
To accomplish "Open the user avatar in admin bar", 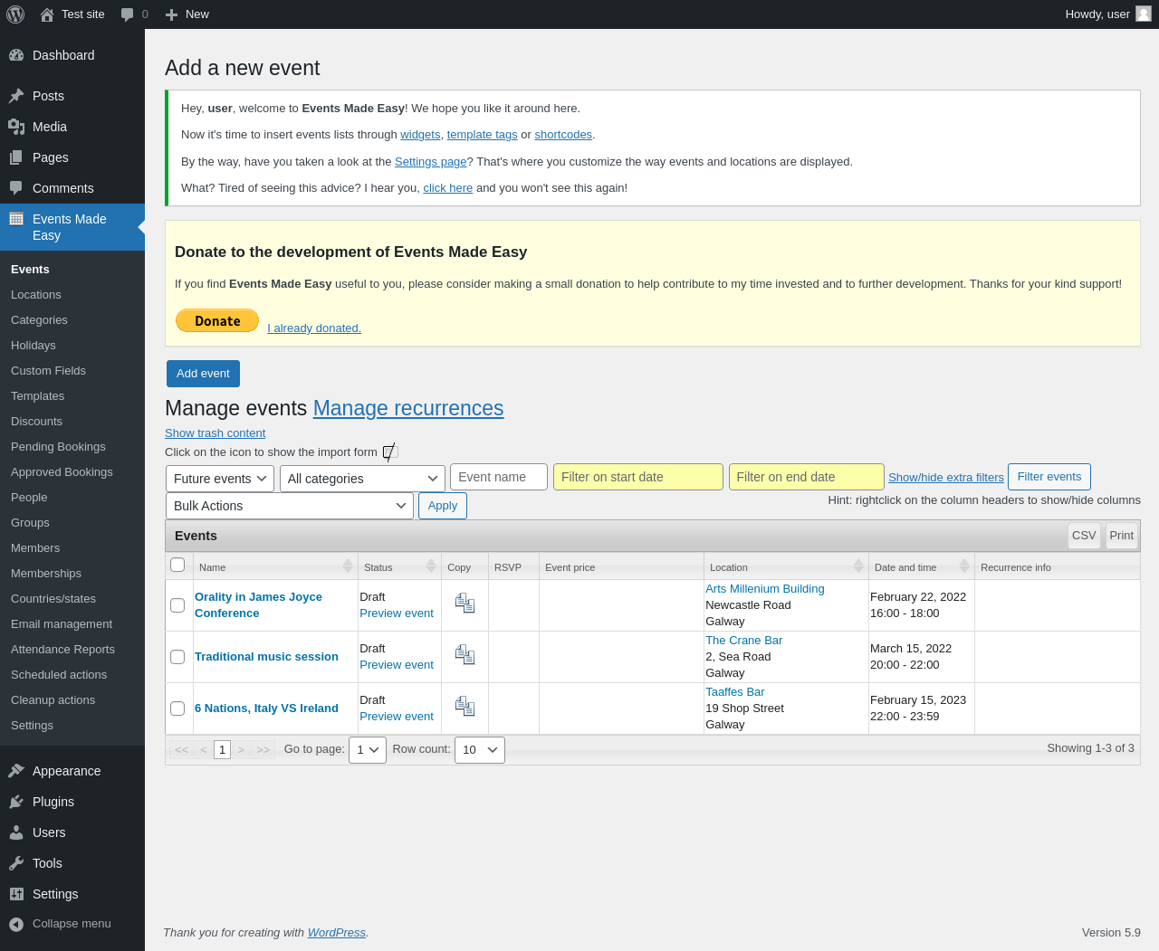I will tap(1144, 14).
